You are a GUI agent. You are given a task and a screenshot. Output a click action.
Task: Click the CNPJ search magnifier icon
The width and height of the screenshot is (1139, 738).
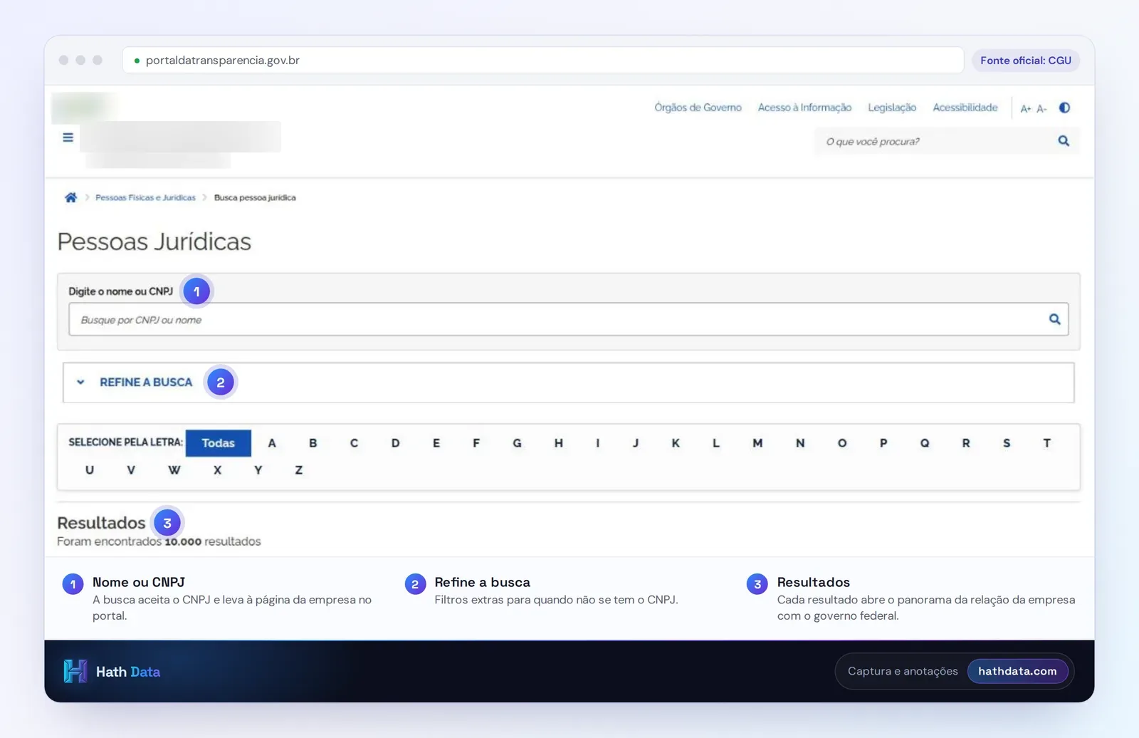tap(1054, 319)
